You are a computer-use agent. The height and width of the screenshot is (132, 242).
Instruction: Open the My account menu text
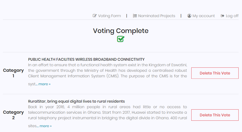(204, 16)
